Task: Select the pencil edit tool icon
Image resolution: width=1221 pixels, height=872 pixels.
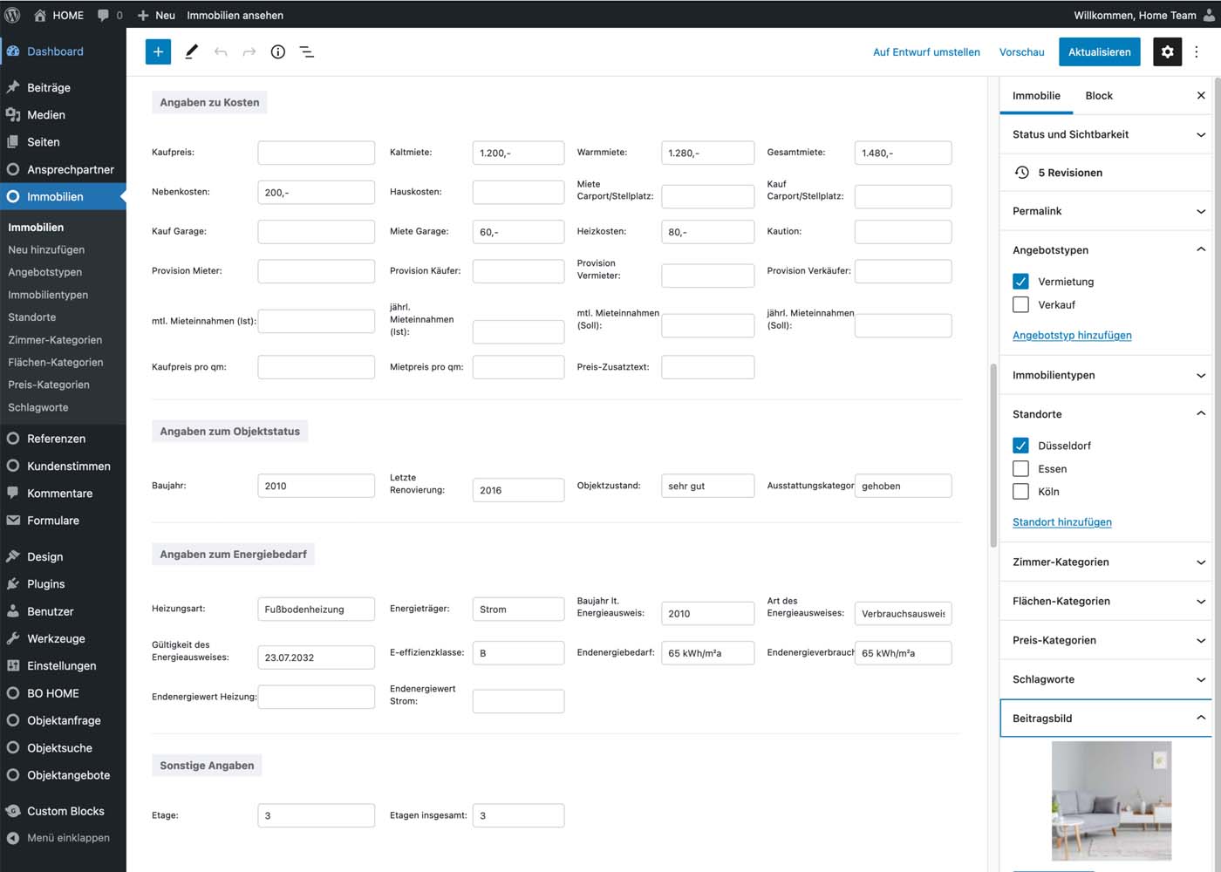Action: click(x=191, y=51)
